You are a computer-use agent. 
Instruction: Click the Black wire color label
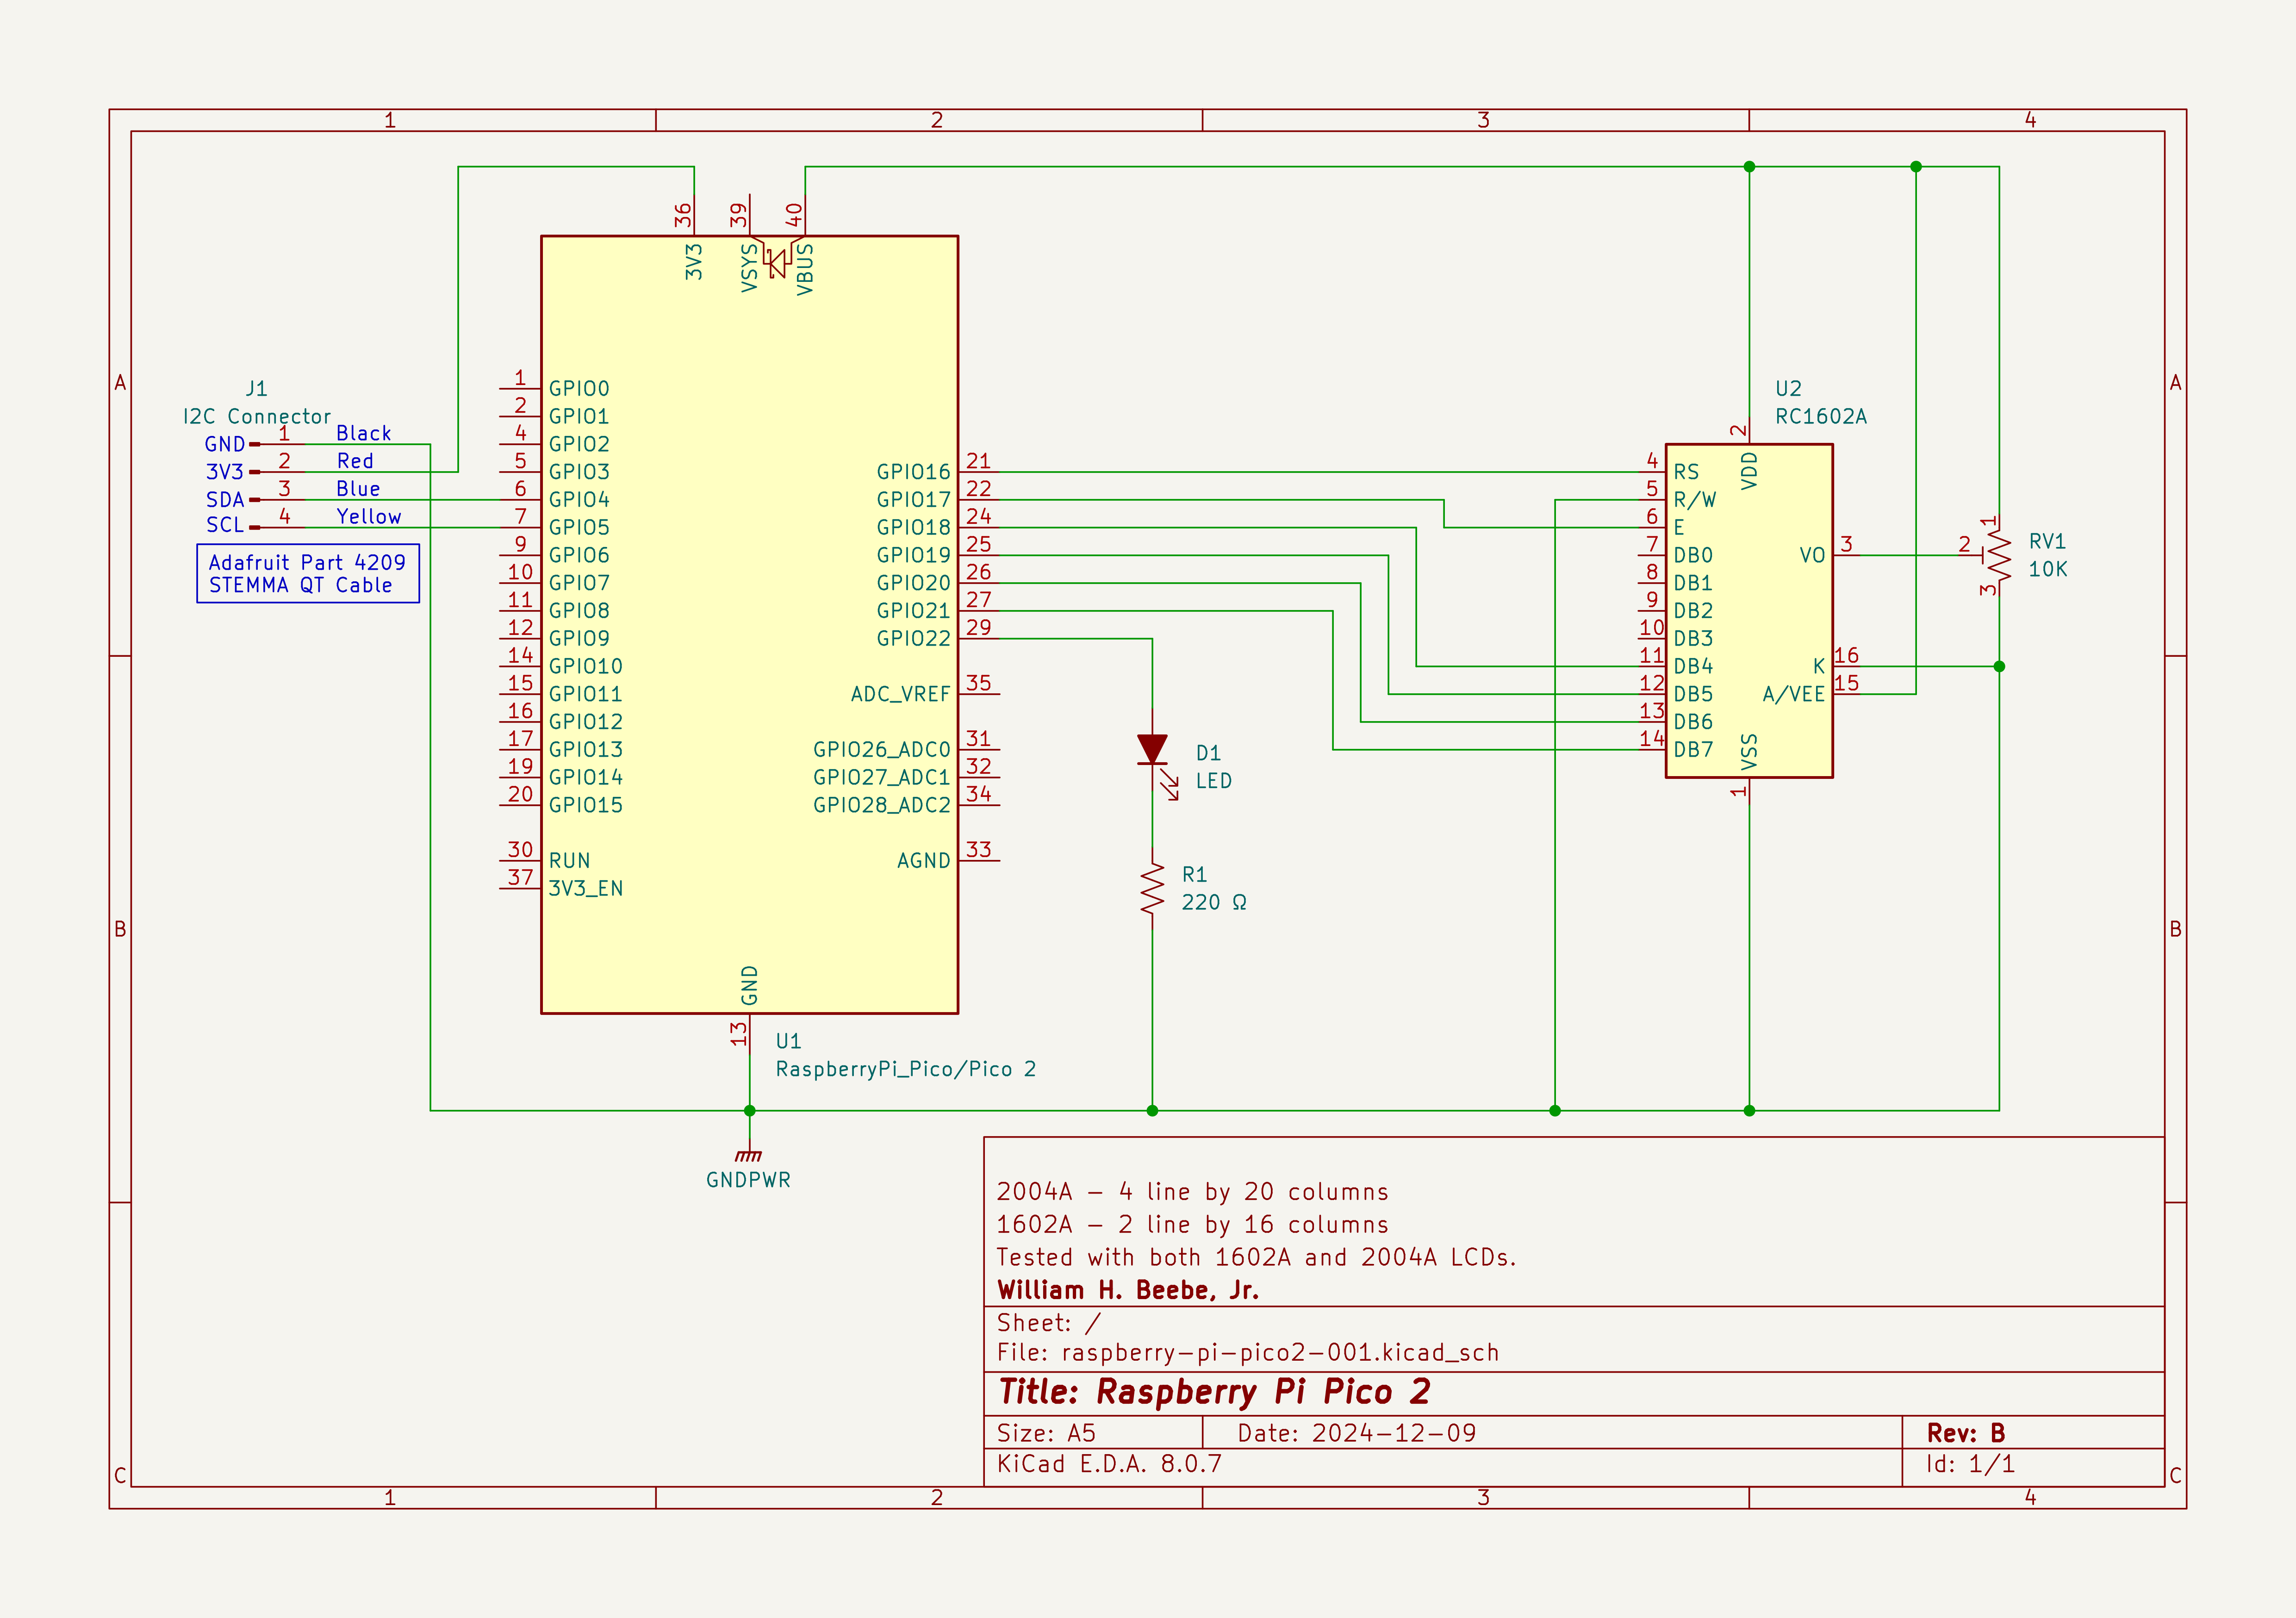tap(363, 433)
